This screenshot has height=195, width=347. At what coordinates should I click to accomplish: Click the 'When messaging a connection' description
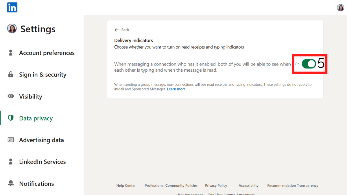(x=202, y=67)
